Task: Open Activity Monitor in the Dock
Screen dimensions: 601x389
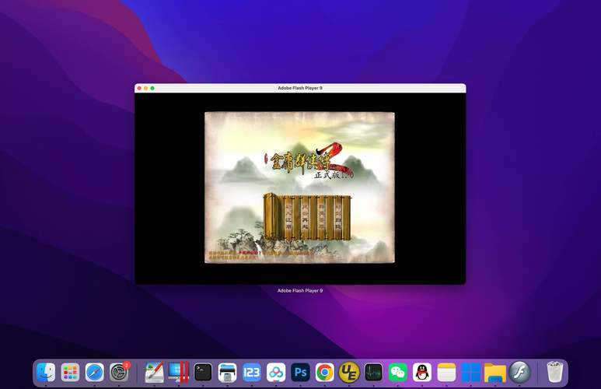Action: click(x=373, y=372)
